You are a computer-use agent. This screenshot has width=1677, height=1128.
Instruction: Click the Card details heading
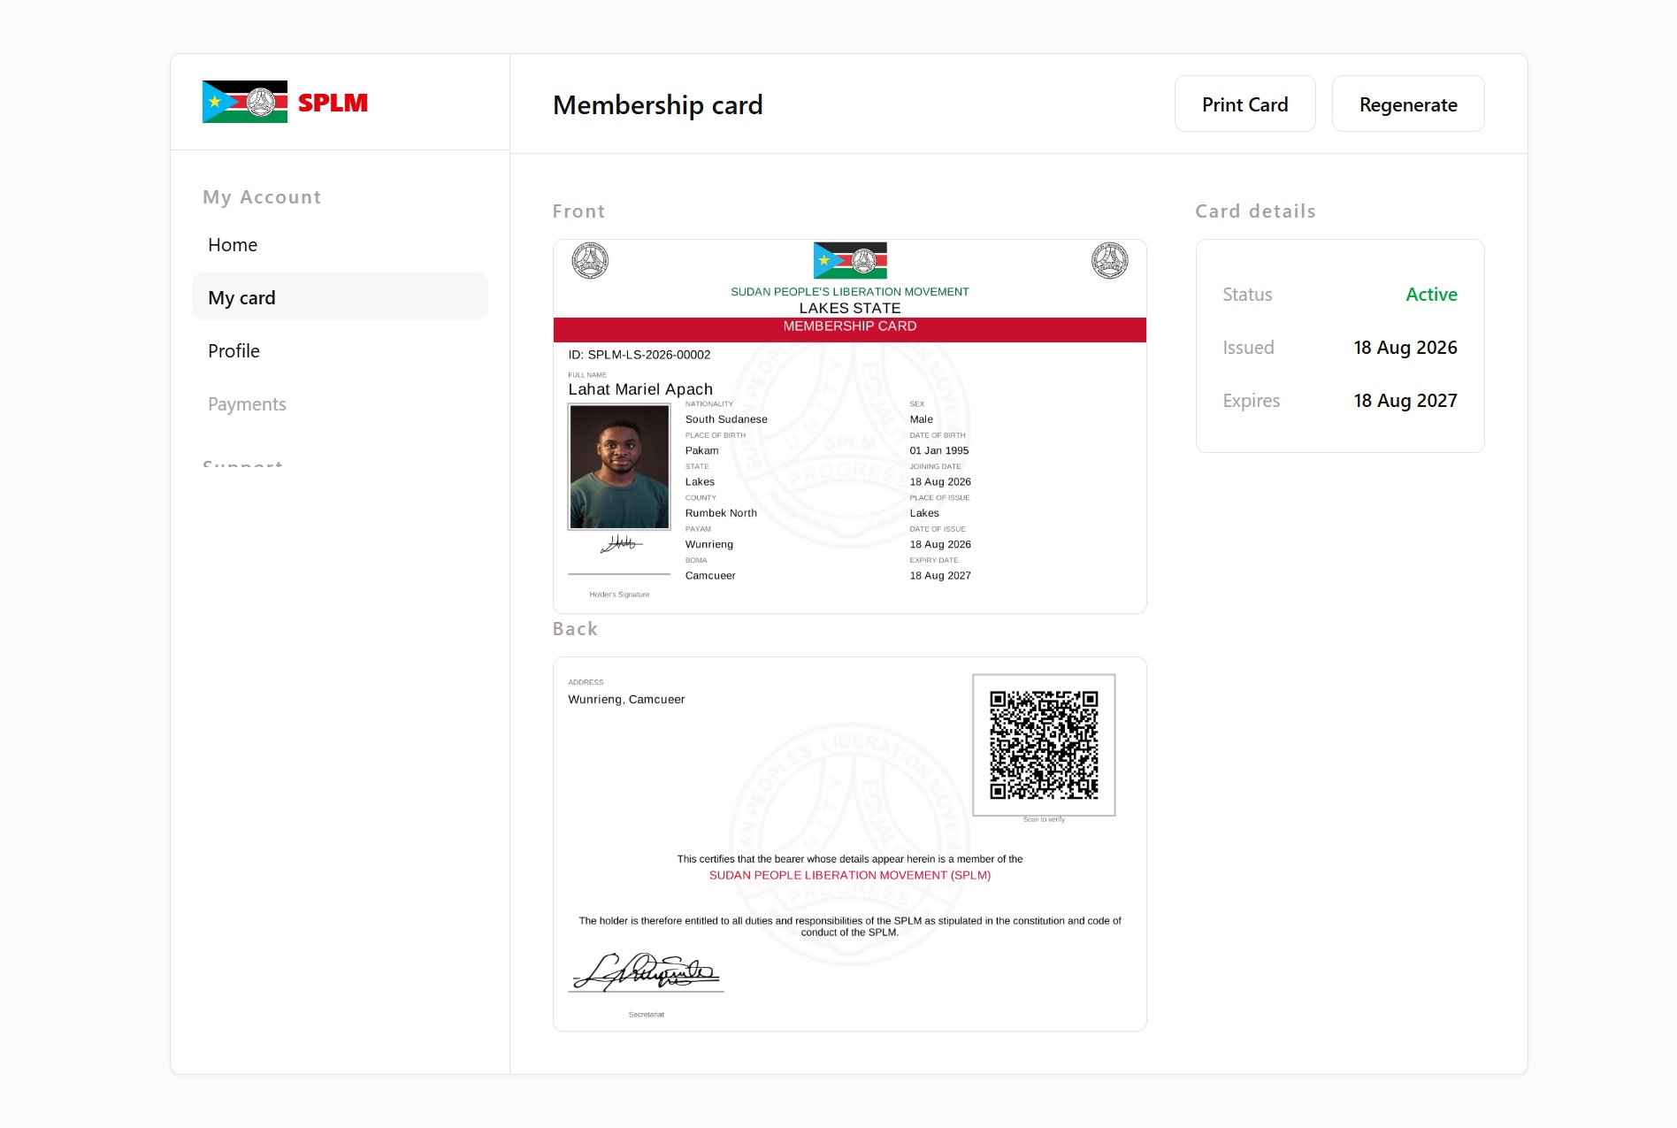[1256, 211]
